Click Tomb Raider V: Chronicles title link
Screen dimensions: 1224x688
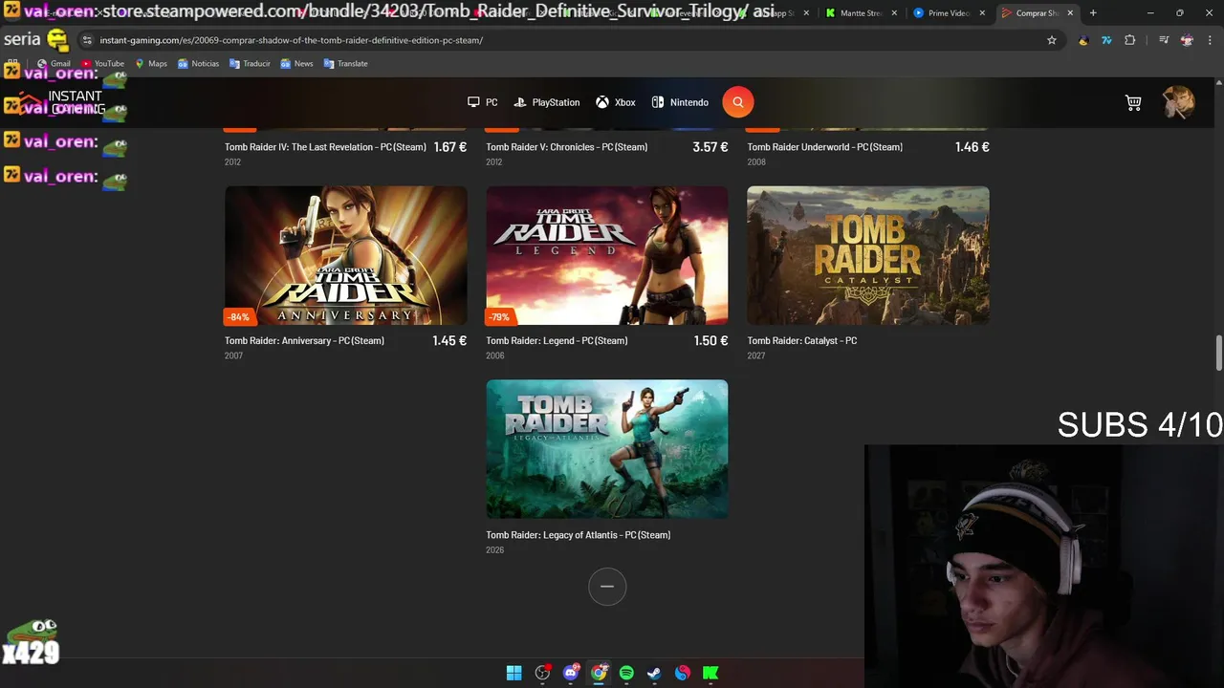(566, 147)
